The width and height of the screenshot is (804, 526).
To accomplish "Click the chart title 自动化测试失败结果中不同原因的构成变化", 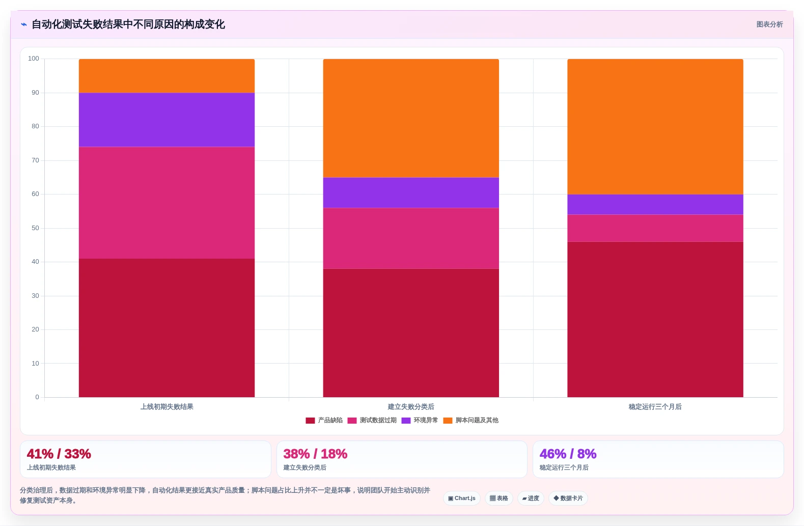I will [128, 24].
